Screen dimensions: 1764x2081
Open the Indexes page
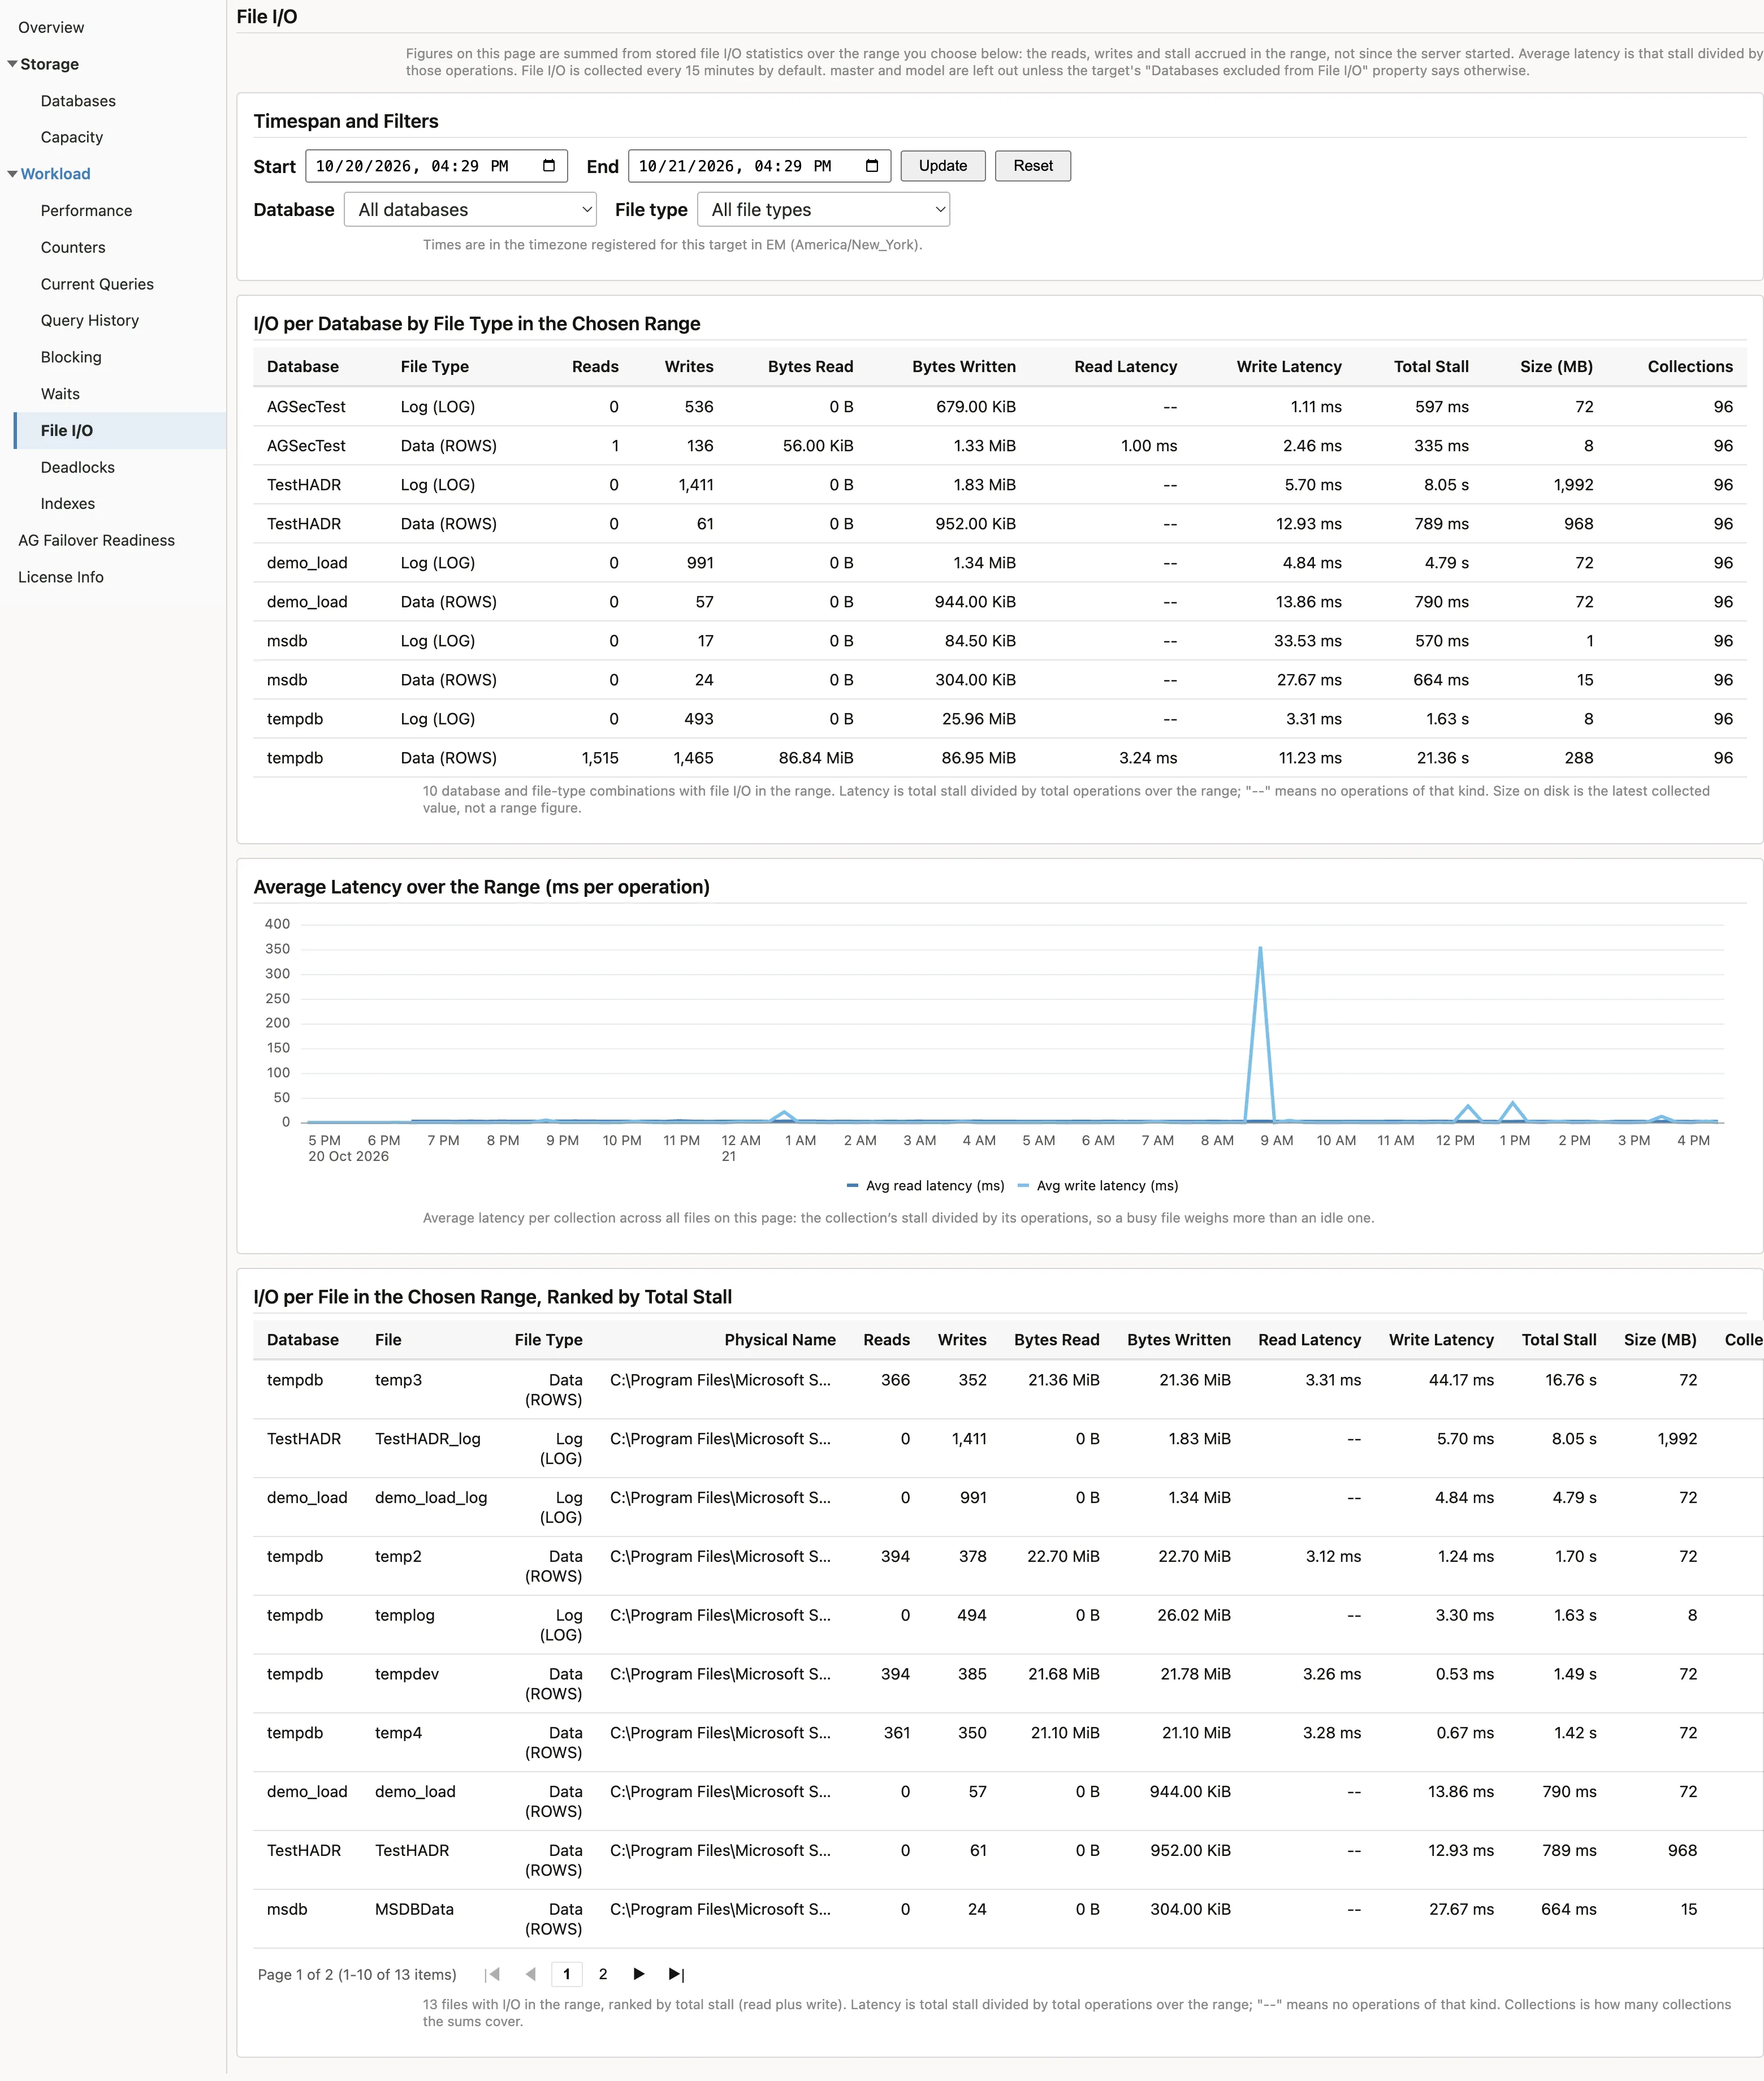[x=68, y=504]
